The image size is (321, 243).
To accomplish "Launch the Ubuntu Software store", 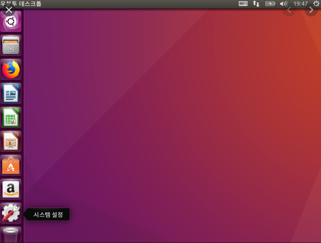I will pyautogui.click(x=11, y=165).
